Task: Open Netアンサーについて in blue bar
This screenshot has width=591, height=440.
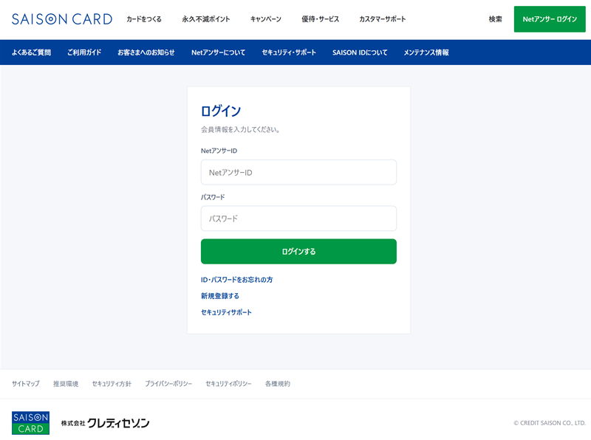Action: coord(218,52)
